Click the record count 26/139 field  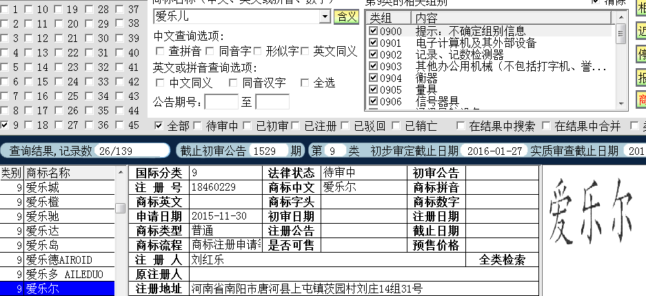[132, 151]
